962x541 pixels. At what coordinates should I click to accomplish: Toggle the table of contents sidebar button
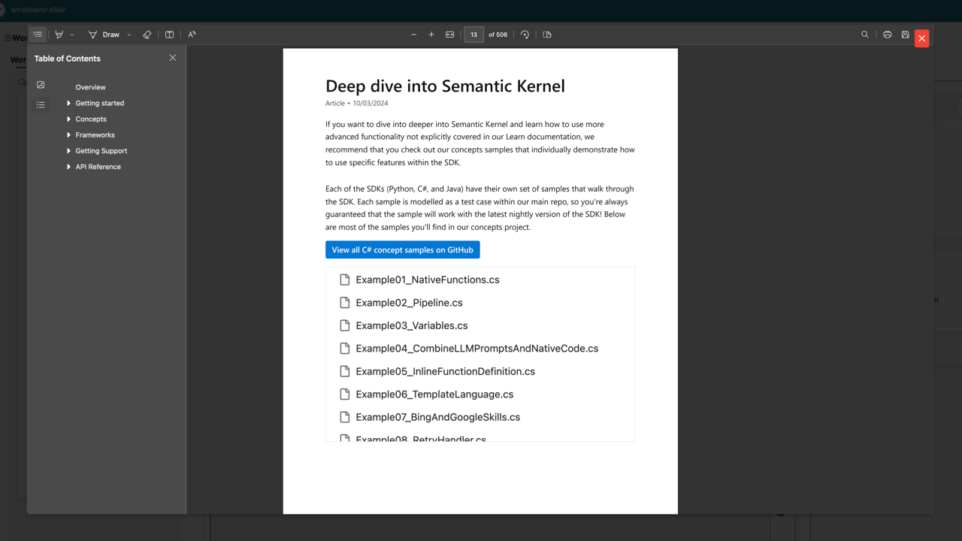(x=38, y=35)
